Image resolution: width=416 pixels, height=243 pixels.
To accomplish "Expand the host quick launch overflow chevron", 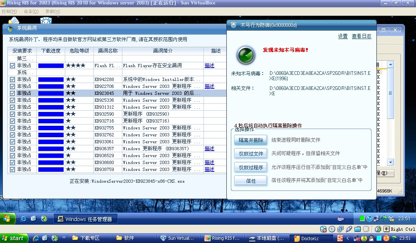I will pyautogui.click(x=64, y=237).
